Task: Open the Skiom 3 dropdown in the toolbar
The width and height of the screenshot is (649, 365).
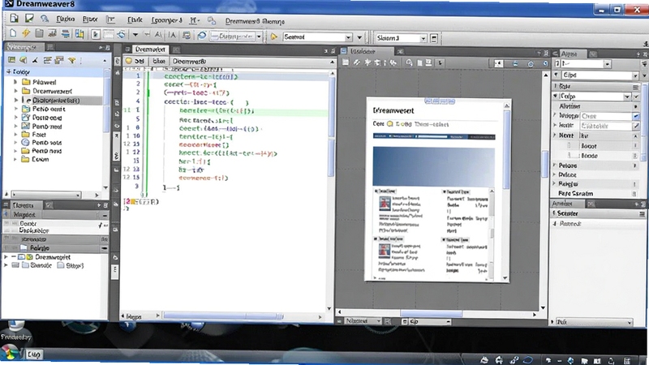Action: point(423,38)
